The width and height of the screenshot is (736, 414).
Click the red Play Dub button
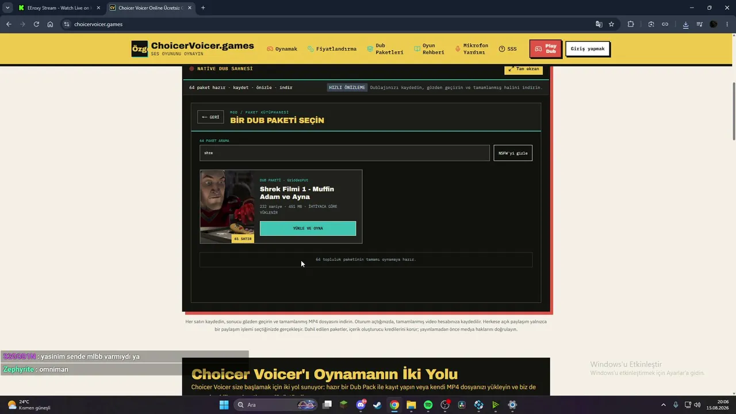click(x=545, y=49)
